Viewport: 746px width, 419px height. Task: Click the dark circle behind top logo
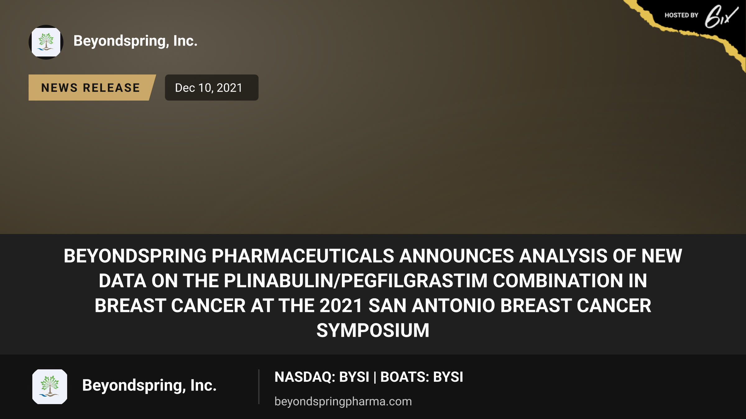pos(46,42)
